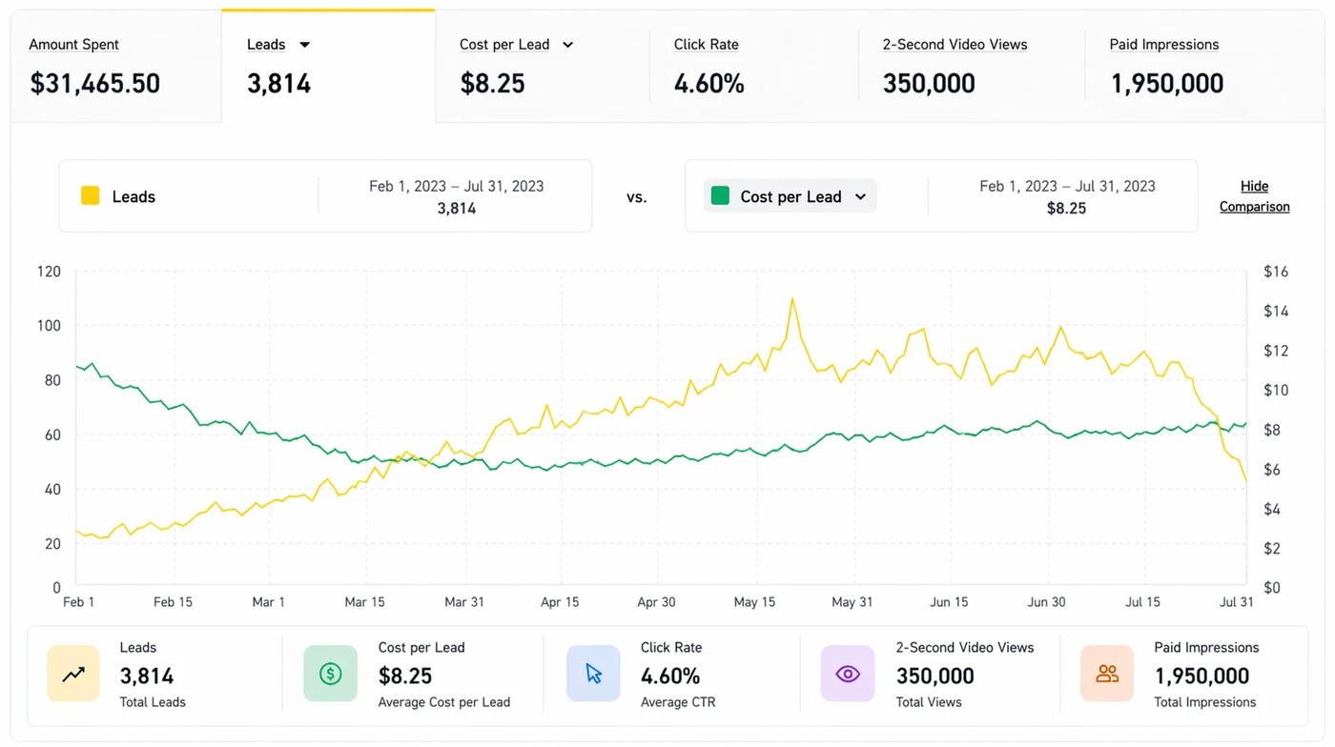Select the Click Rate tab

(x=753, y=67)
